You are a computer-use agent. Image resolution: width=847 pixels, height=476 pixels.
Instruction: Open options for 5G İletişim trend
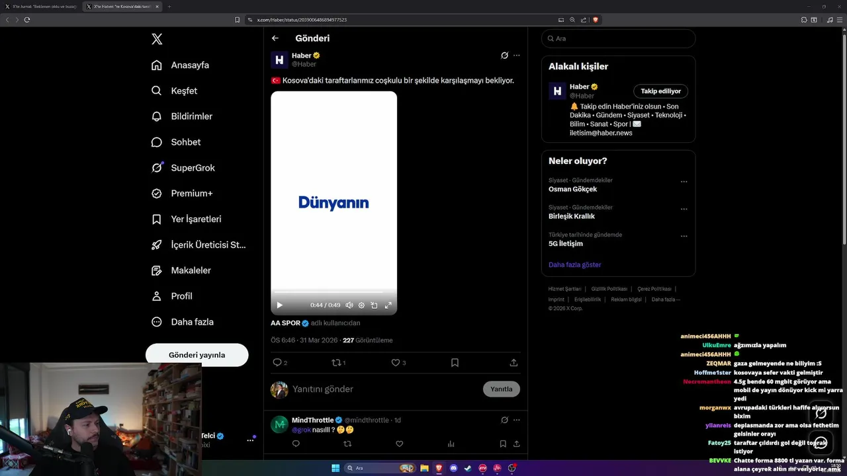[684, 236]
